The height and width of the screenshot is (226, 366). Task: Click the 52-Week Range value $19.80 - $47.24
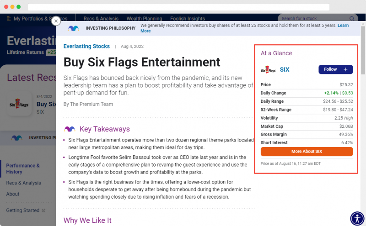coord(338,110)
